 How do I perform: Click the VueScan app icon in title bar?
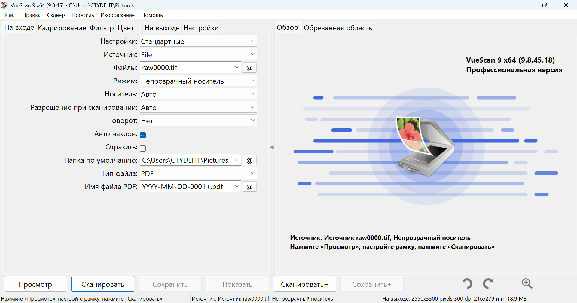pos(4,5)
